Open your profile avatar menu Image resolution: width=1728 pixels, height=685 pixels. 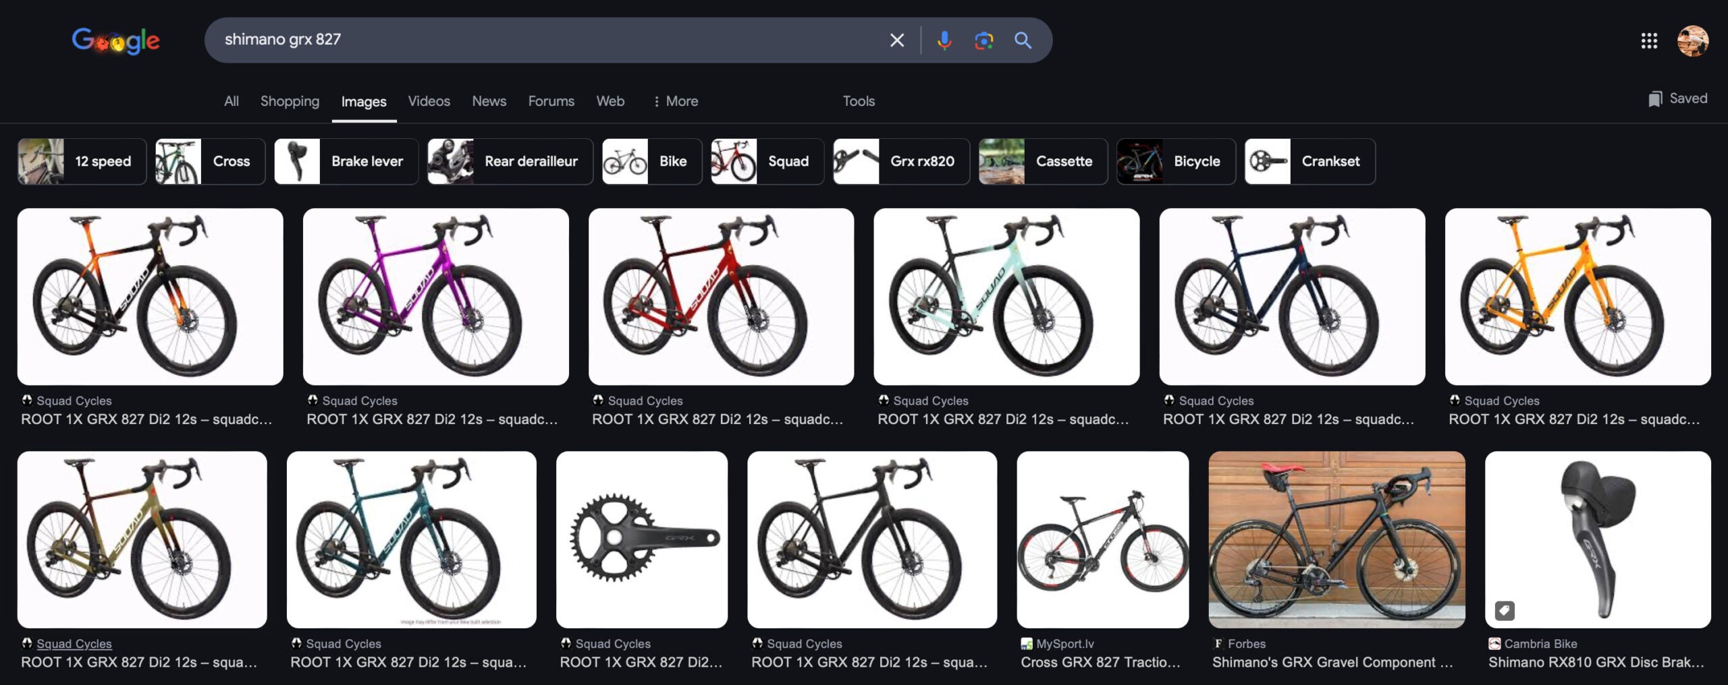[1695, 40]
